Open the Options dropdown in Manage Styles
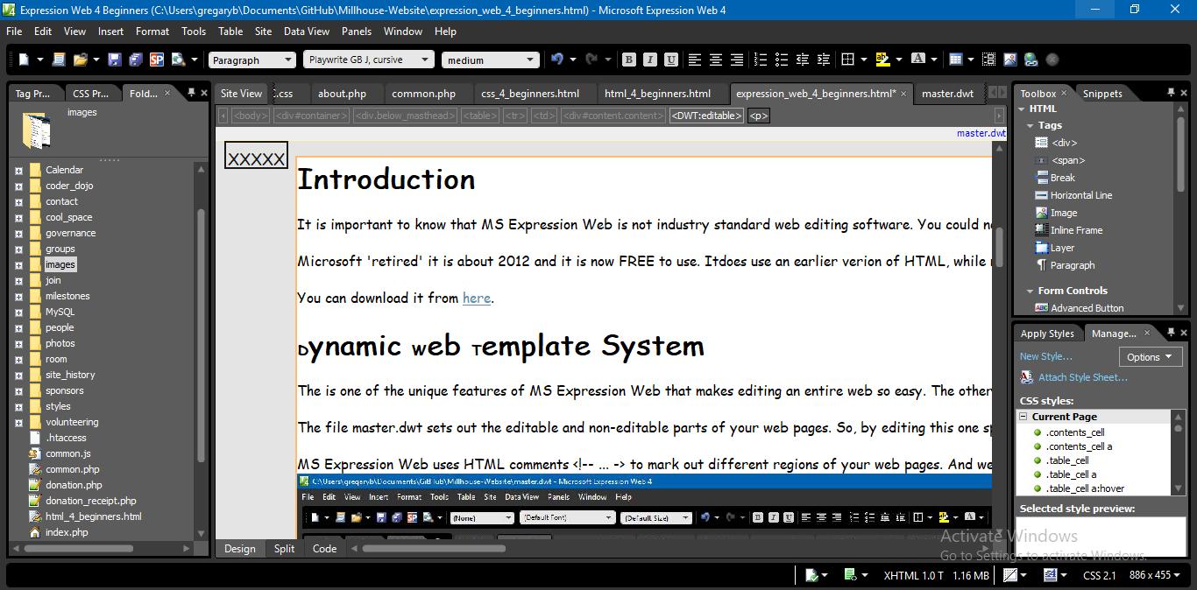 (1151, 356)
